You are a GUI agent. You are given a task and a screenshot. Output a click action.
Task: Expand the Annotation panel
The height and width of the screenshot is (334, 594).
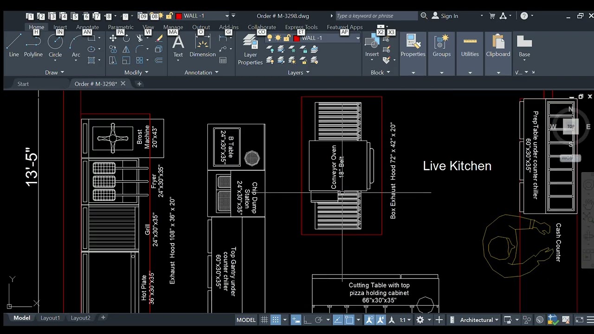click(201, 72)
